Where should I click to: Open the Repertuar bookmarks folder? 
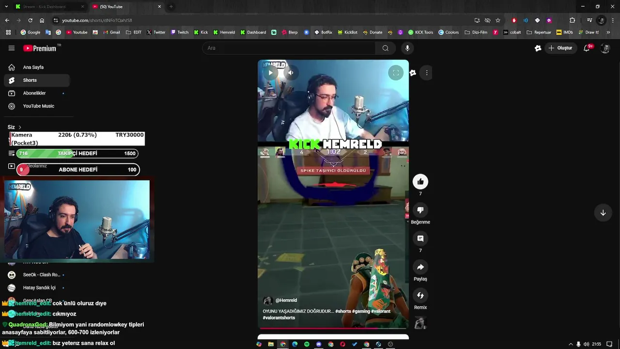tap(539, 32)
